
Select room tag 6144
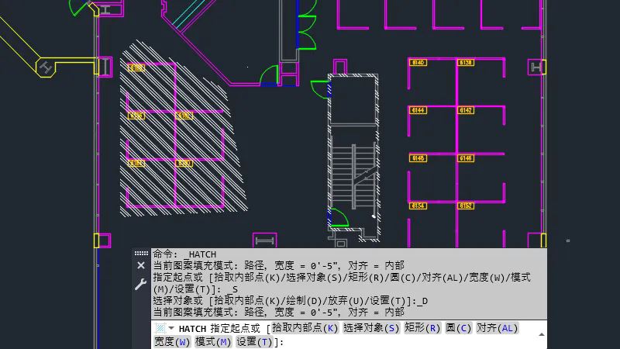(x=418, y=110)
